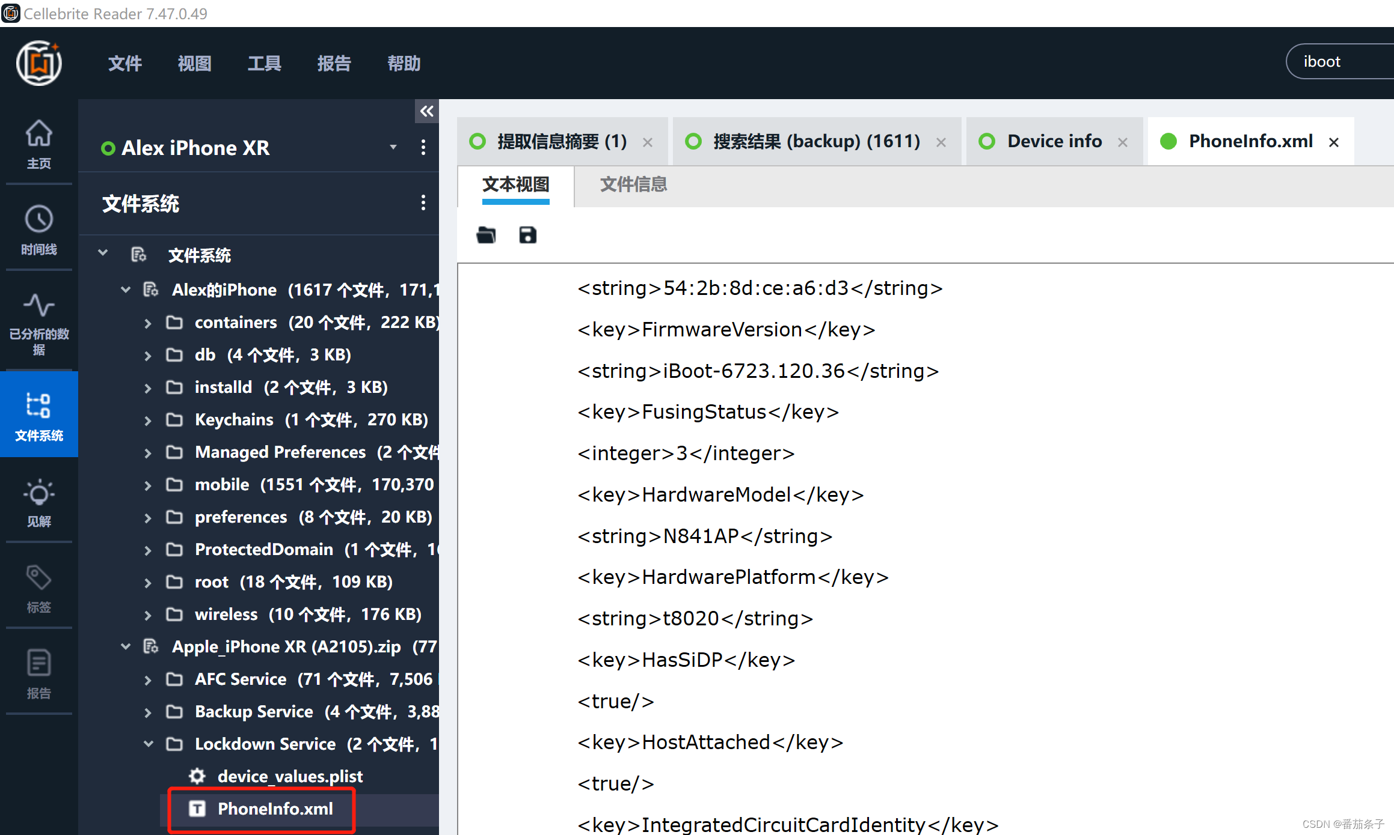Open the kebab menu beside Alex iPhone XR
The width and height of the screenshot is (1394, 835).
point(423,148)
